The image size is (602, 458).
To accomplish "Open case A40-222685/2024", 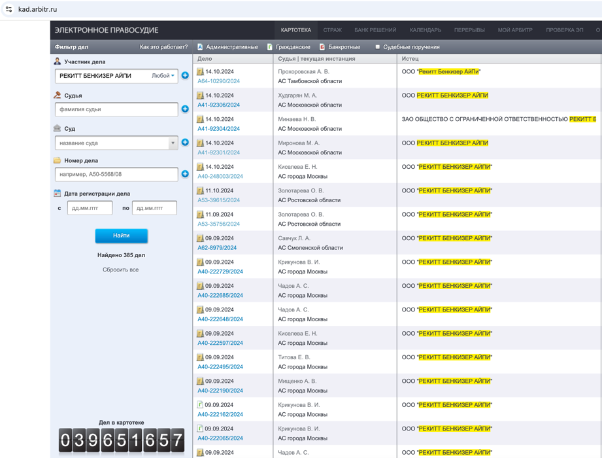I will [x=220, y=296].
